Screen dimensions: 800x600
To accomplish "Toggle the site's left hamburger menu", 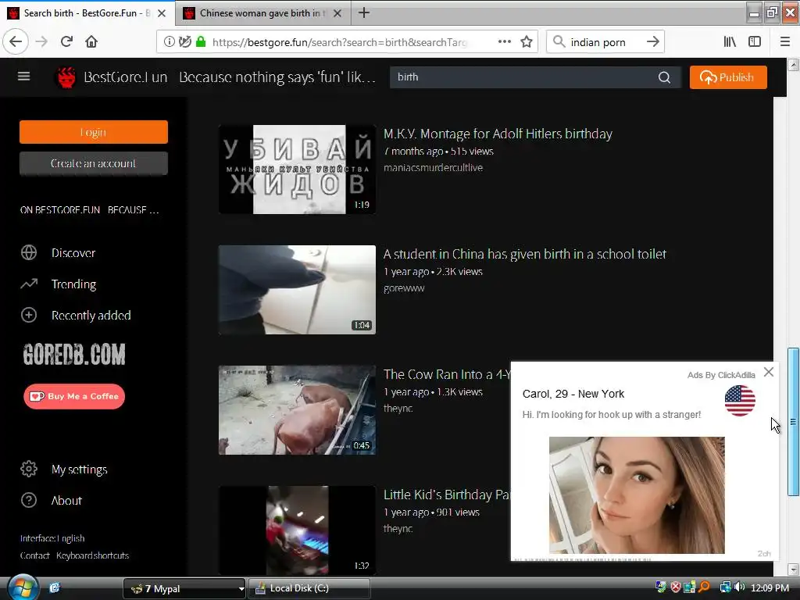I will (x=24, y=77).
